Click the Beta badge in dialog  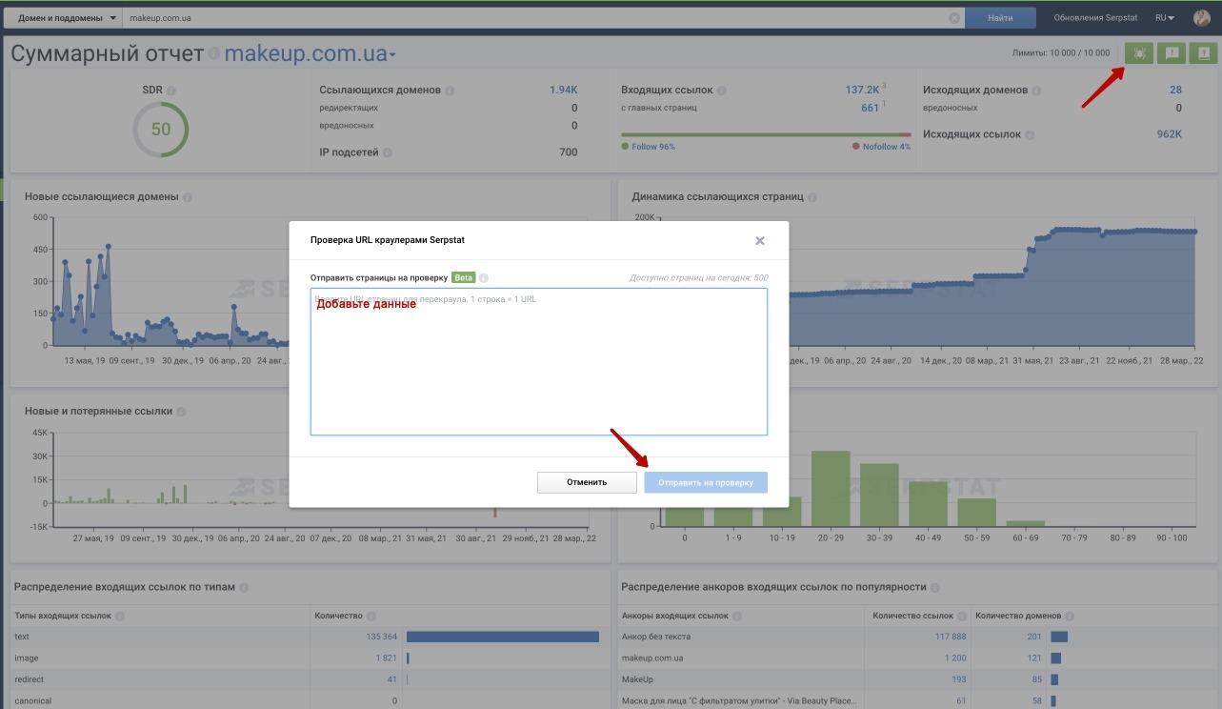[464, 278]
